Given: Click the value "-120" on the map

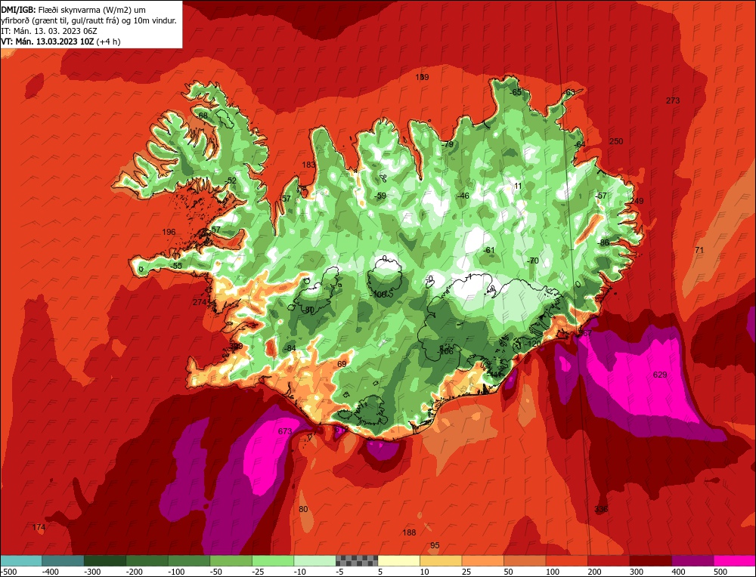Looking at the screenshot, I should (x=533, y=344).
